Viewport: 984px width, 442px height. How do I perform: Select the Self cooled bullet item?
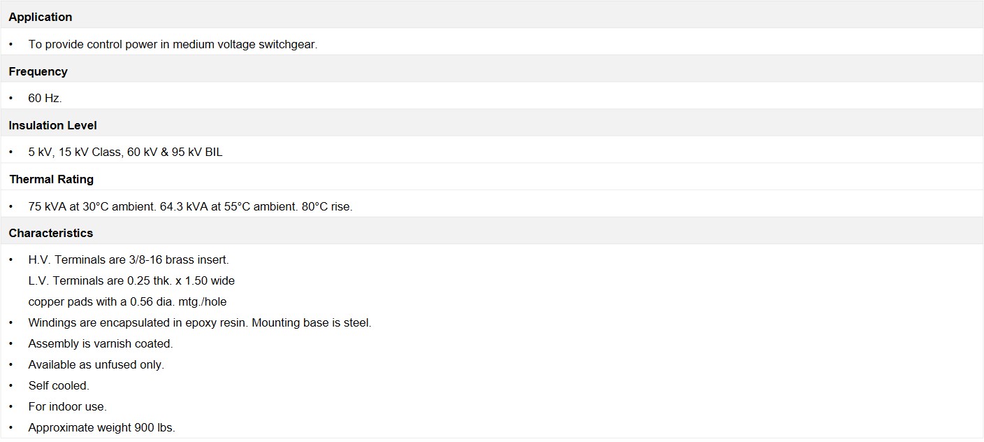(x=59, y=385)
